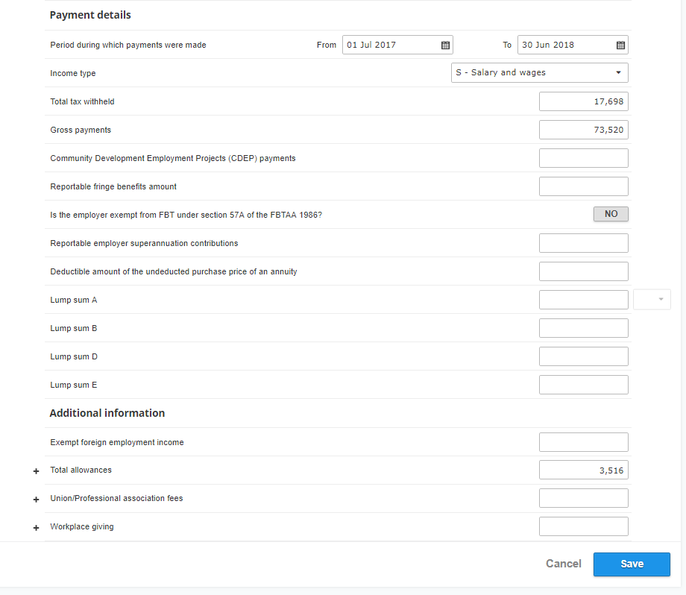Viewport: 686px width, 595px height.
Task: Click the Reportable employer superannuation contributions field
Action: click(584, 243)
